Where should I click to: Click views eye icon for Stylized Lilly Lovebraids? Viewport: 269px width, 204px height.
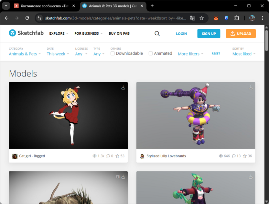[x=221, y=156]
